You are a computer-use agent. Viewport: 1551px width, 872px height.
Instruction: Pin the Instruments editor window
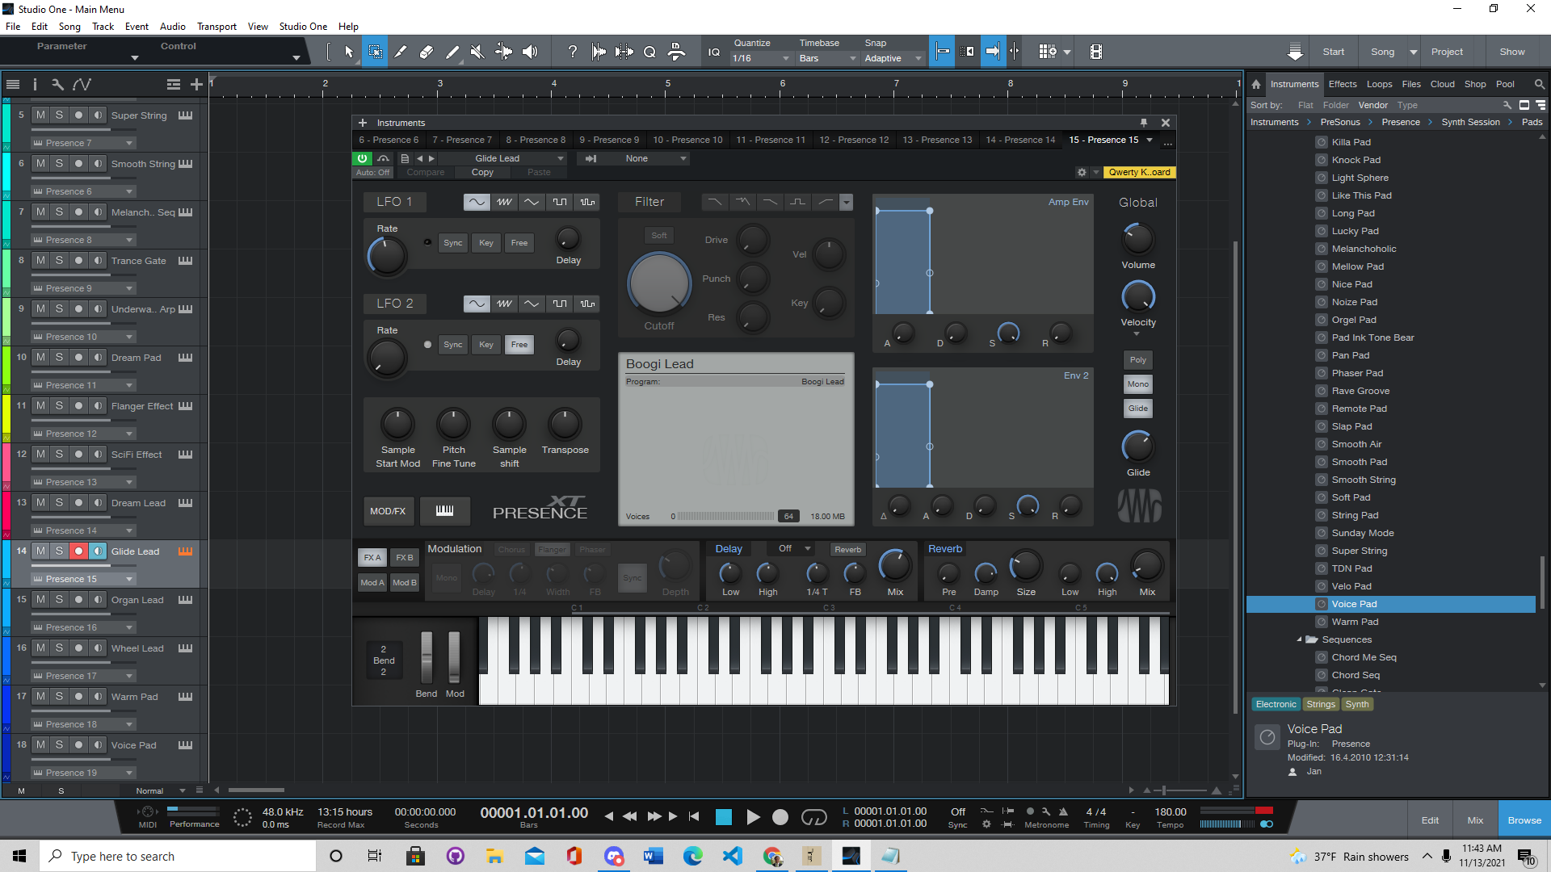tap(1144, 123)
